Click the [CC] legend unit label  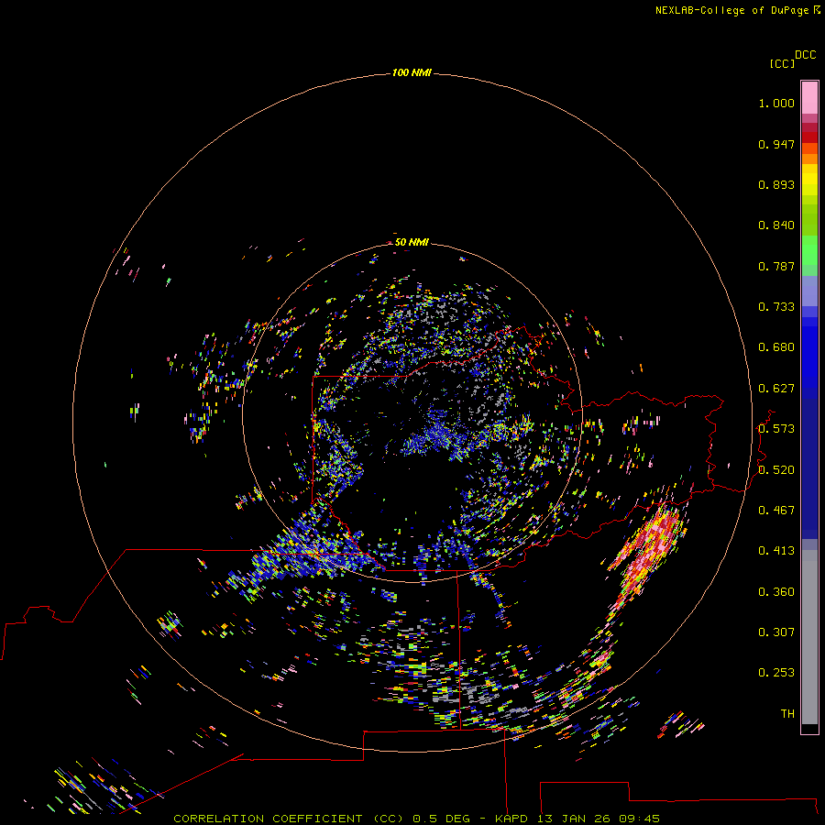click(782, 63)
